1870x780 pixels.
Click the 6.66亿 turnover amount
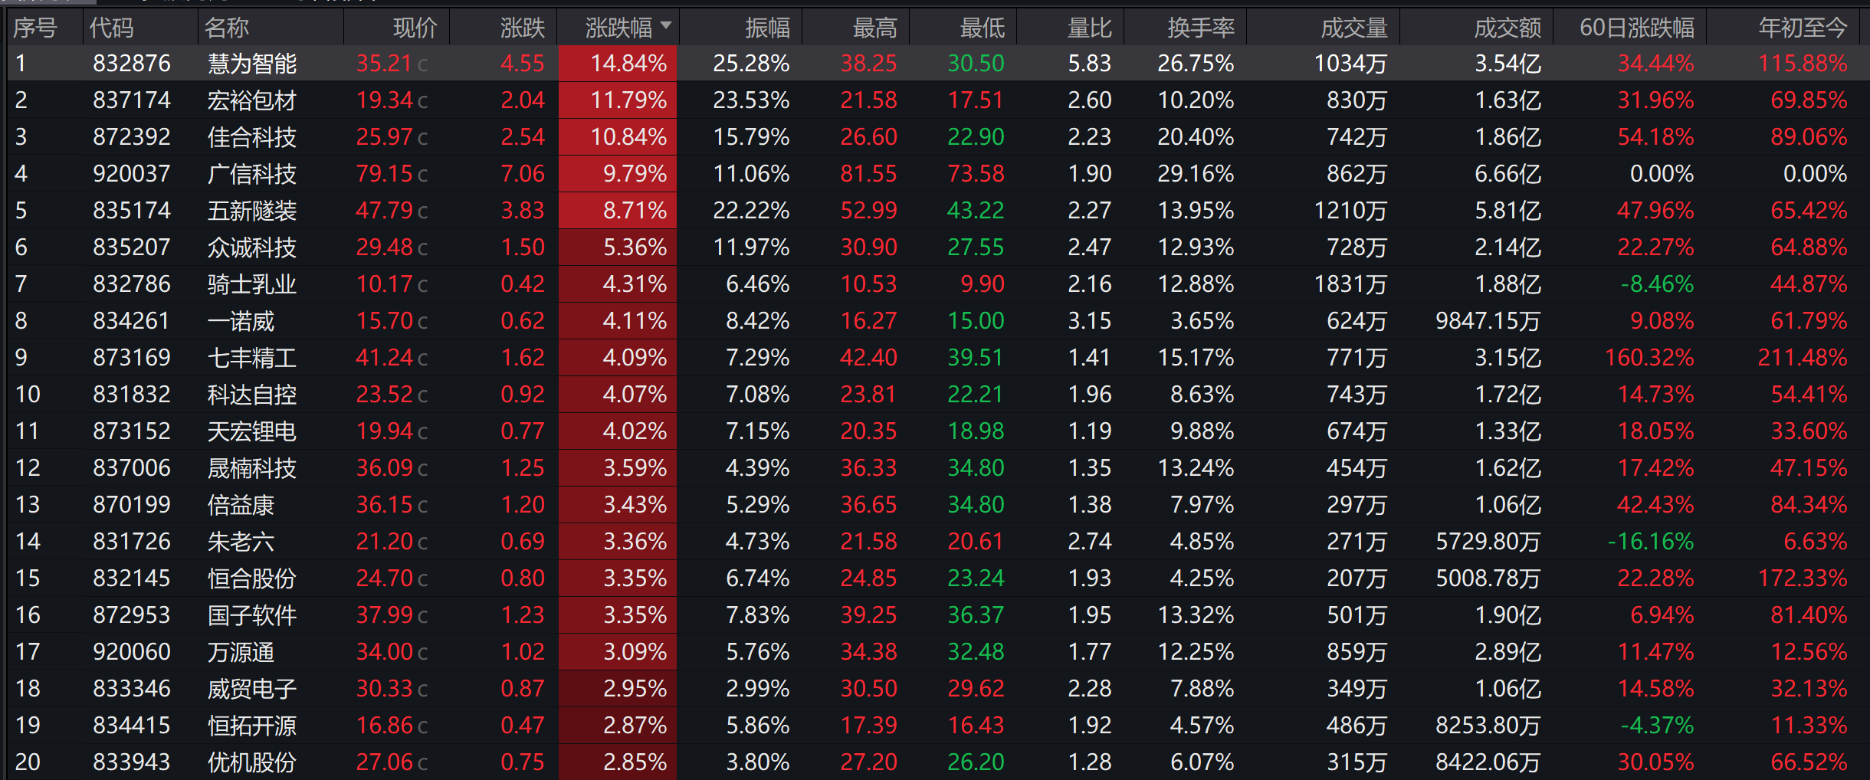click(1507, 174)
